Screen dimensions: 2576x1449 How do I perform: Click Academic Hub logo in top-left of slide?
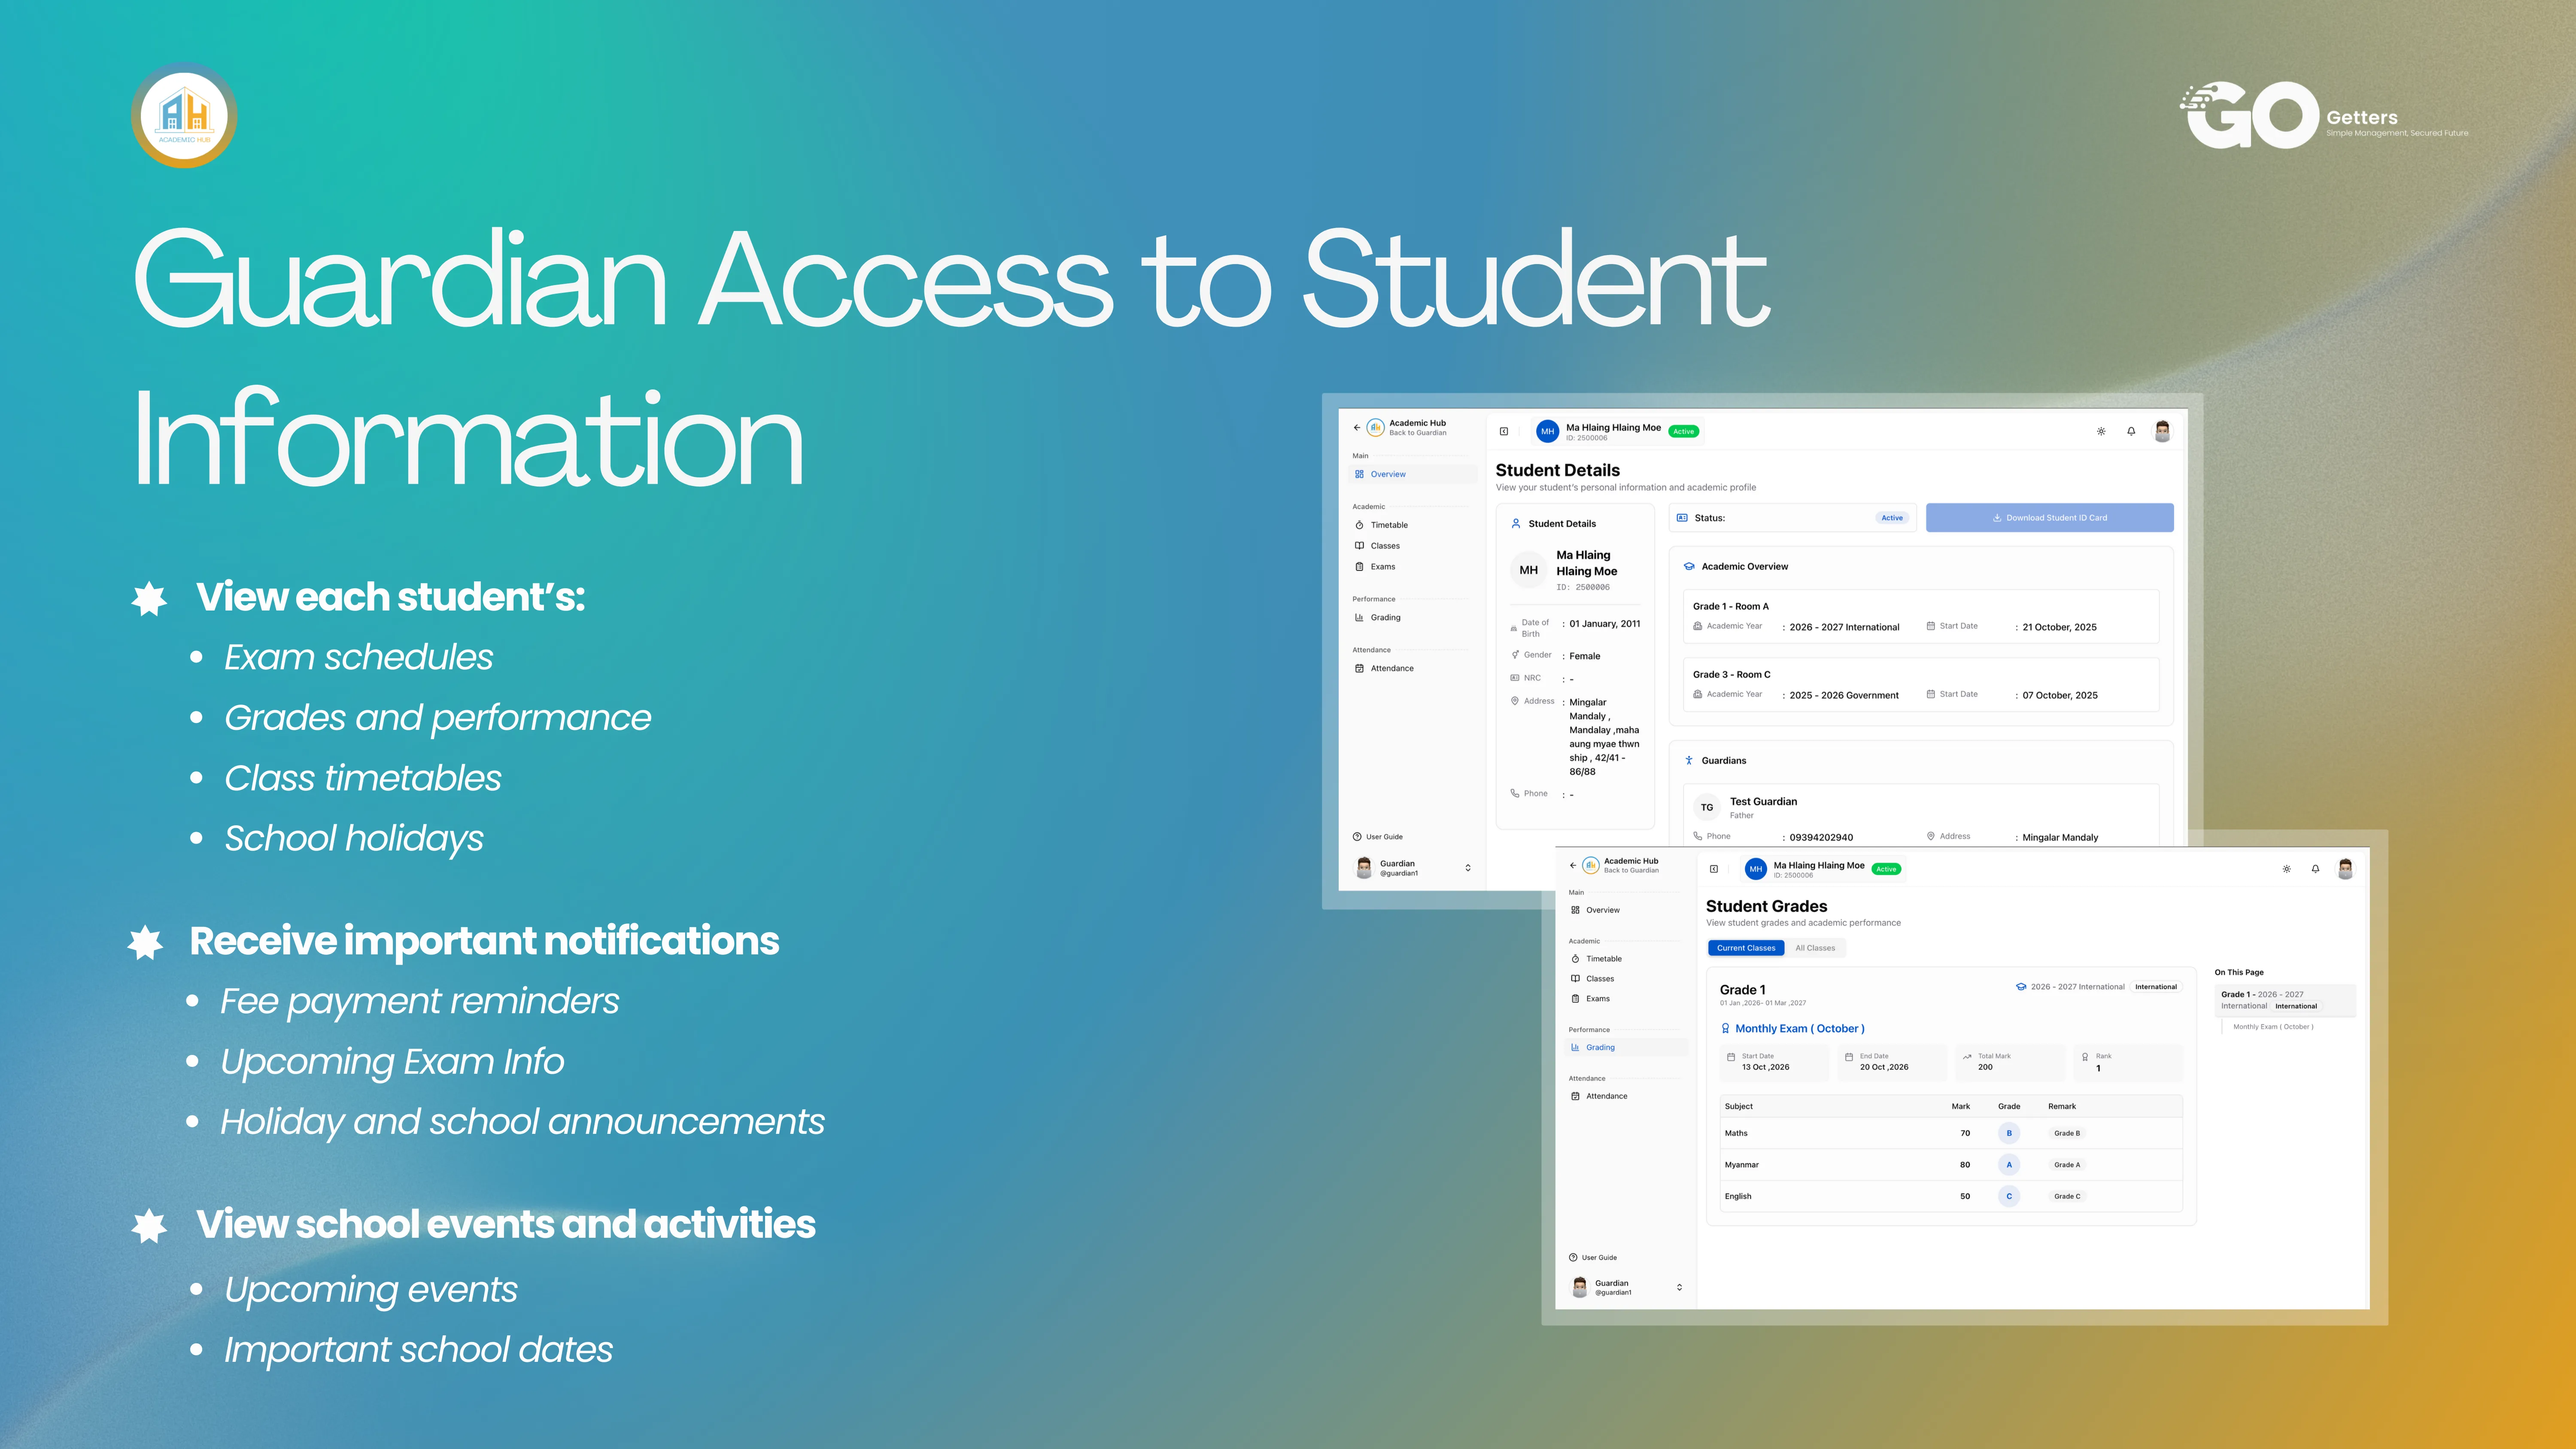click(184, 115)
